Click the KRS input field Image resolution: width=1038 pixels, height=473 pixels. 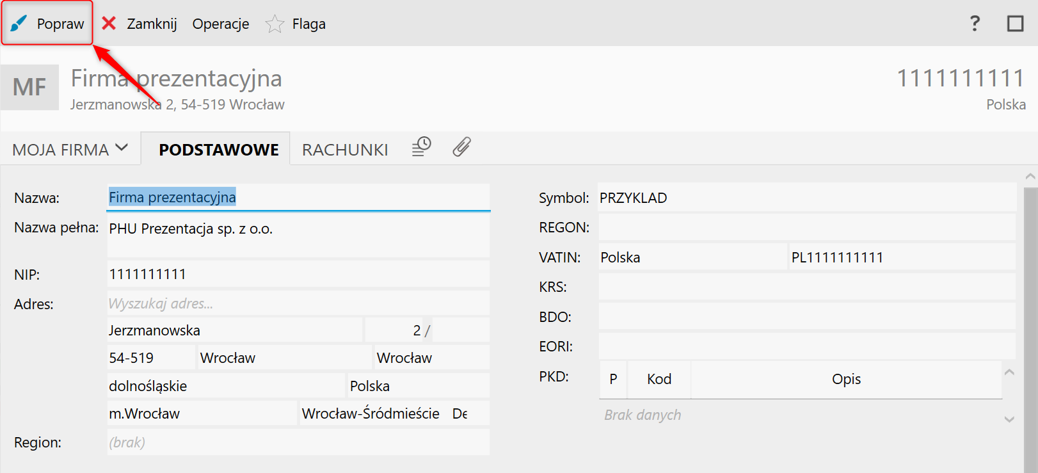[806, 287]
